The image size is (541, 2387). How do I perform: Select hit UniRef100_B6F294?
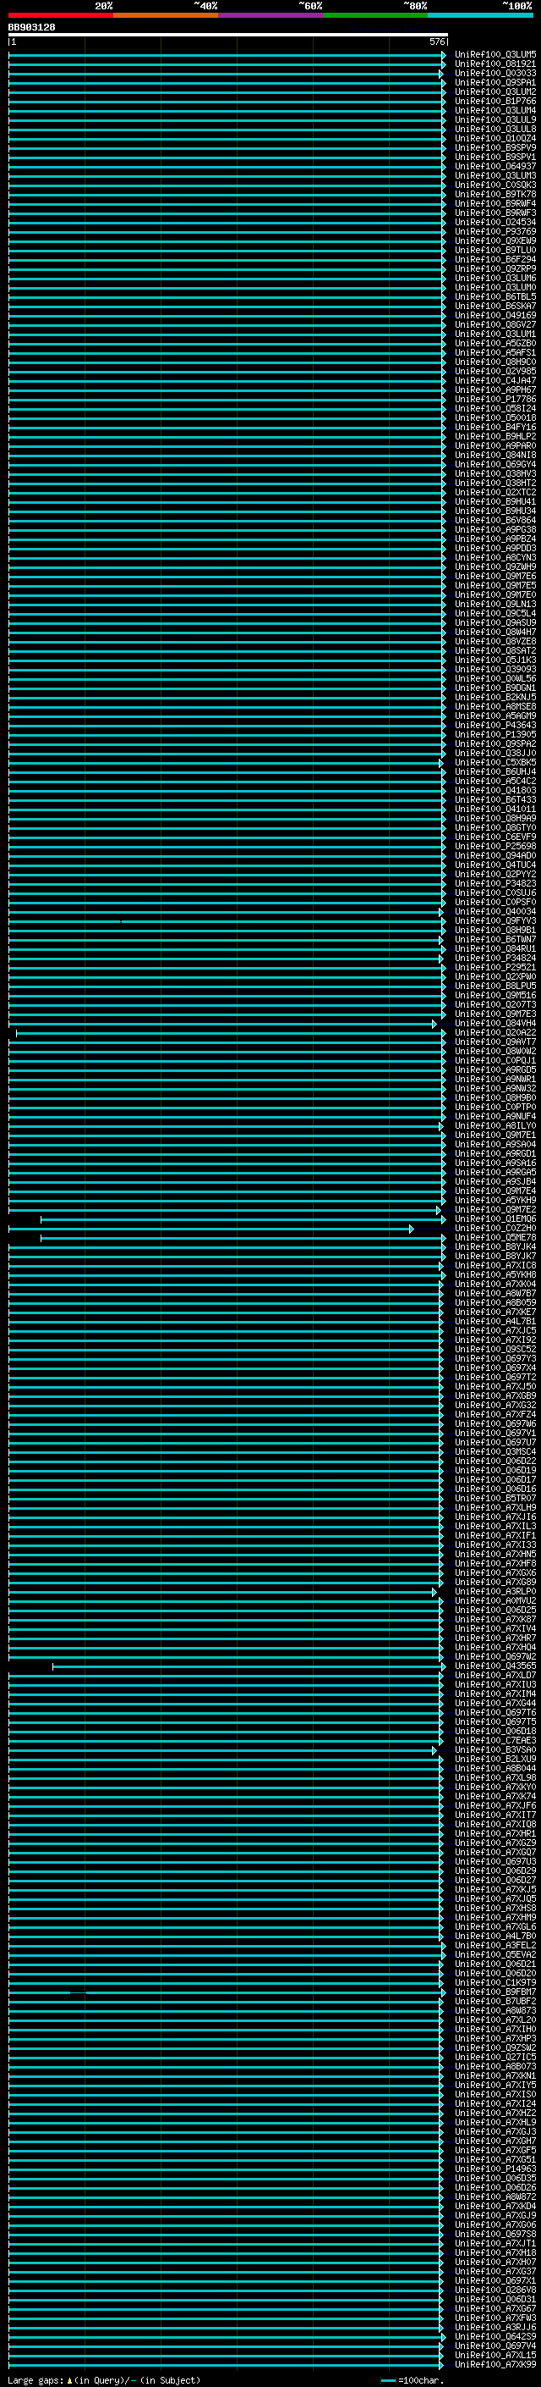click(495, 259)
